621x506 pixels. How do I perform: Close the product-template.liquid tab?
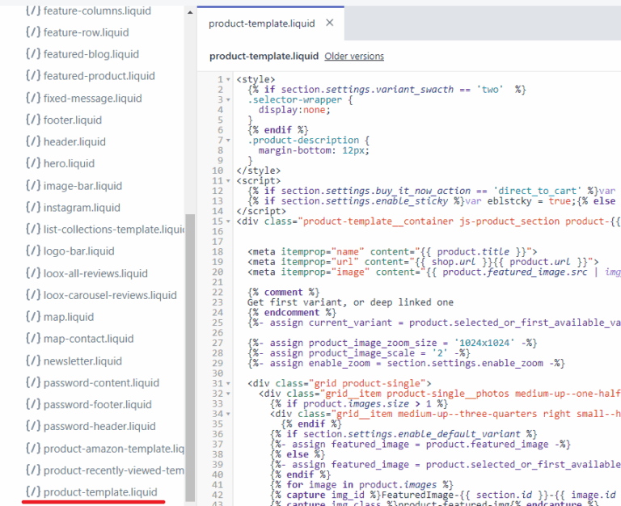[x=329, y=23]
